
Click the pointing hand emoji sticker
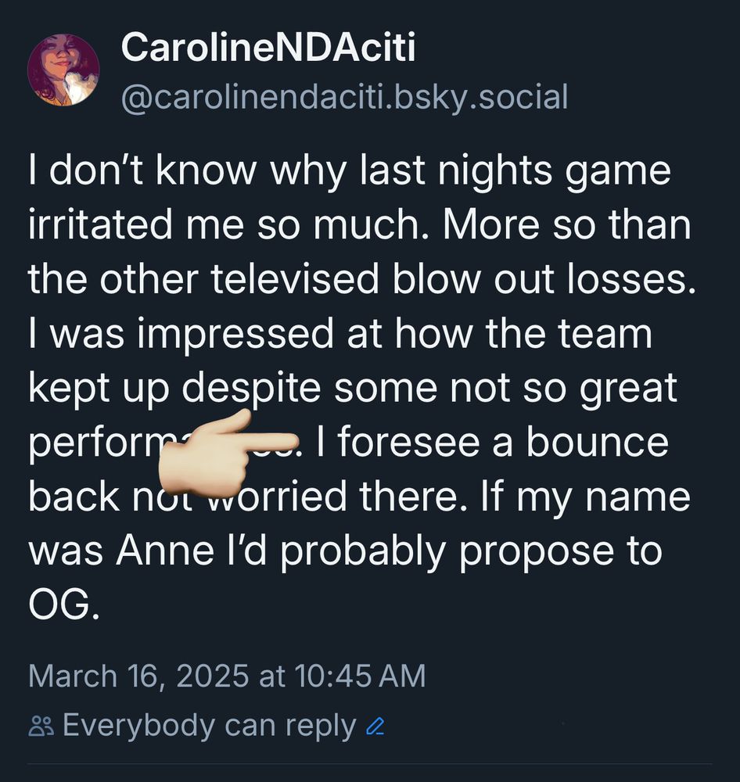pos(228,455)
